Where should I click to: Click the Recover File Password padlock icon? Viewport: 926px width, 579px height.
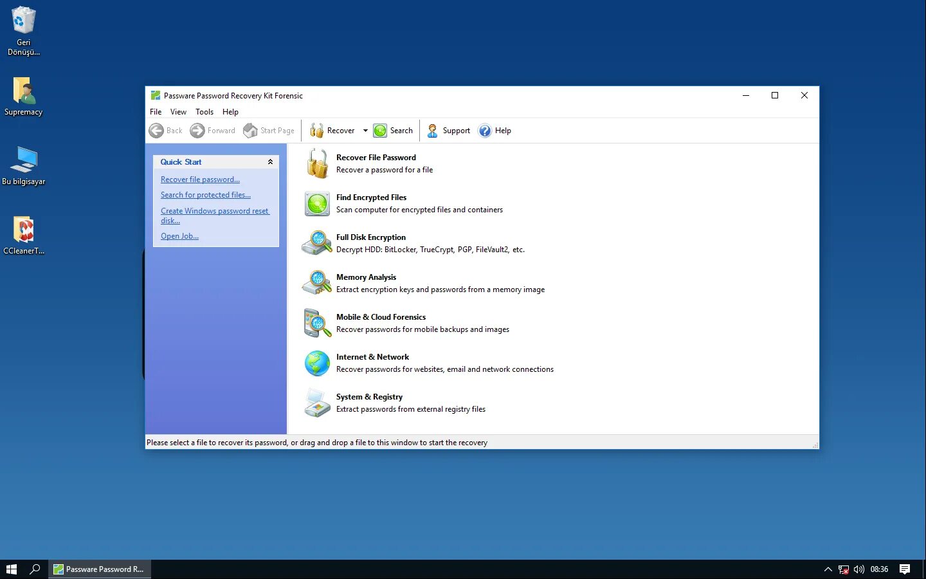pyautogui.click(x=317, y=163)
